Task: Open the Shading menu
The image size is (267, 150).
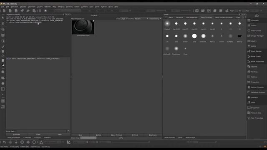Action: click(61, 7)
